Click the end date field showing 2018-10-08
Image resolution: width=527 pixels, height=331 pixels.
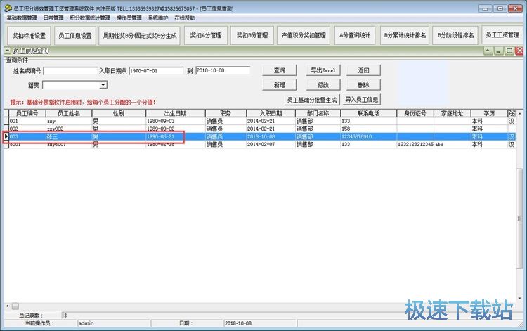(223, 70)
